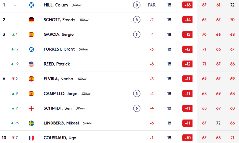Image resolution: width=239 pixels, height=143 pixels.
Task: Click play icon next to Ben Schmidt
Action: click(137, 108)
